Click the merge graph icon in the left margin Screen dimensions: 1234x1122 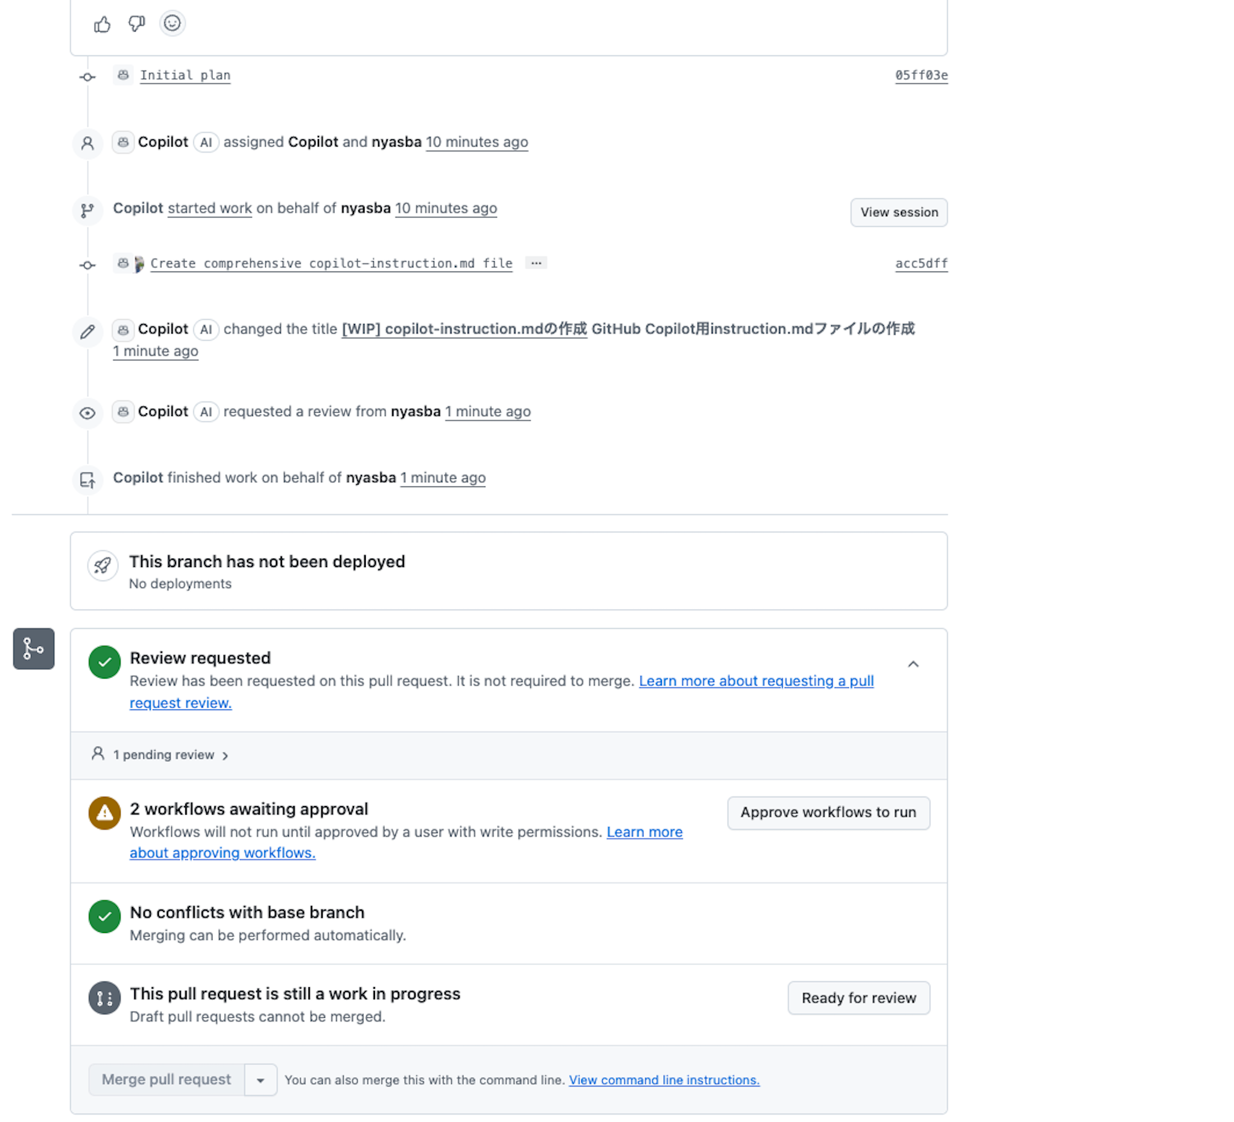[33, 648]
